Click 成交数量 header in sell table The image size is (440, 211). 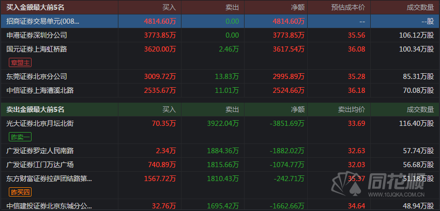point(420,109)
